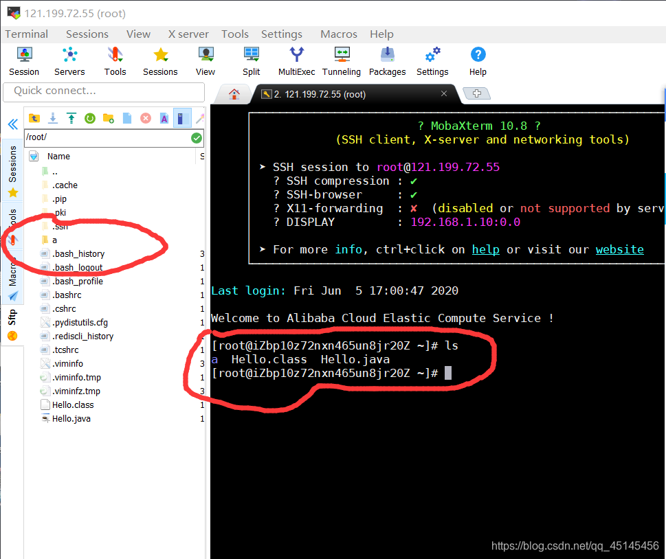Open a new tab with plus button
Viewport: 666px width, 559px height.
pyautogui.click(x=476, y=93)
